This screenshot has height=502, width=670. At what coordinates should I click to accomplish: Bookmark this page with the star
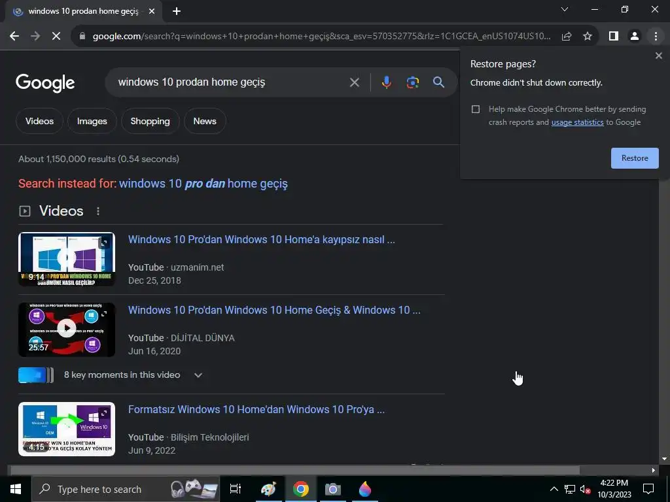pyautogui.click(x=588, y=37)
